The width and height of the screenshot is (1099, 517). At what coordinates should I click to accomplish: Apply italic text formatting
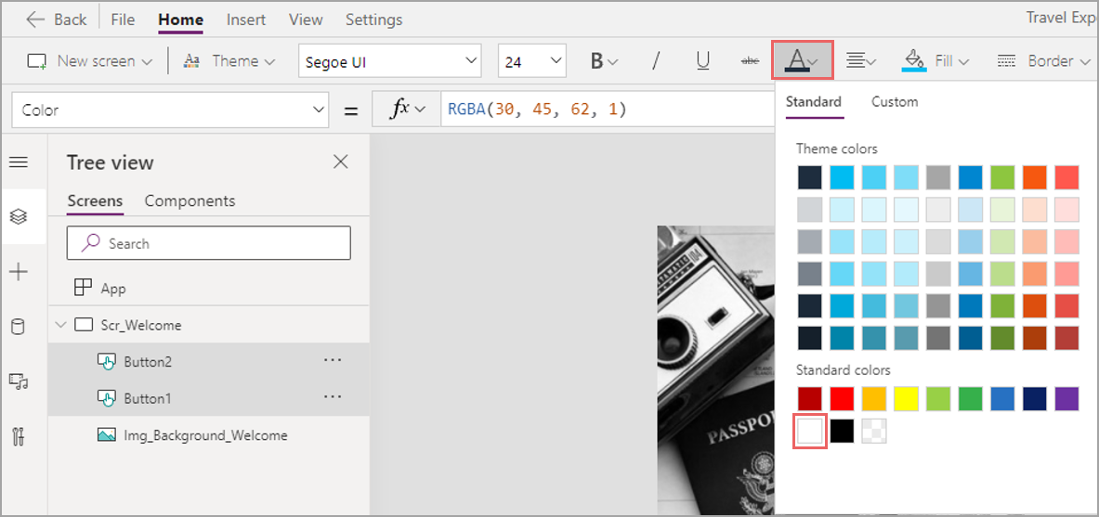(656, 61)
